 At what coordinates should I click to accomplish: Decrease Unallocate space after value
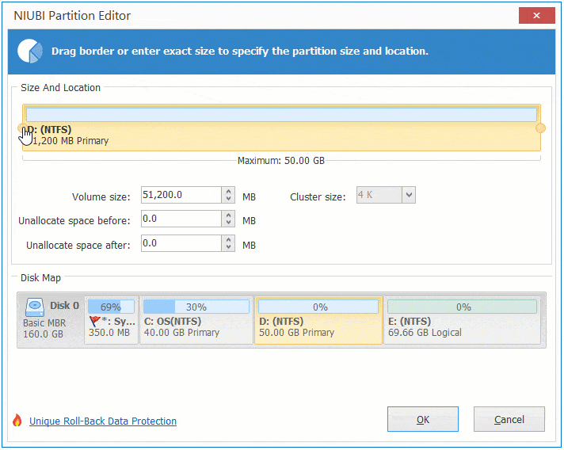pyautogui.click(x=229, y=248)
